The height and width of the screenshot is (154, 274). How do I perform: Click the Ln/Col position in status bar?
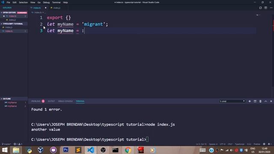pos(201,144)
